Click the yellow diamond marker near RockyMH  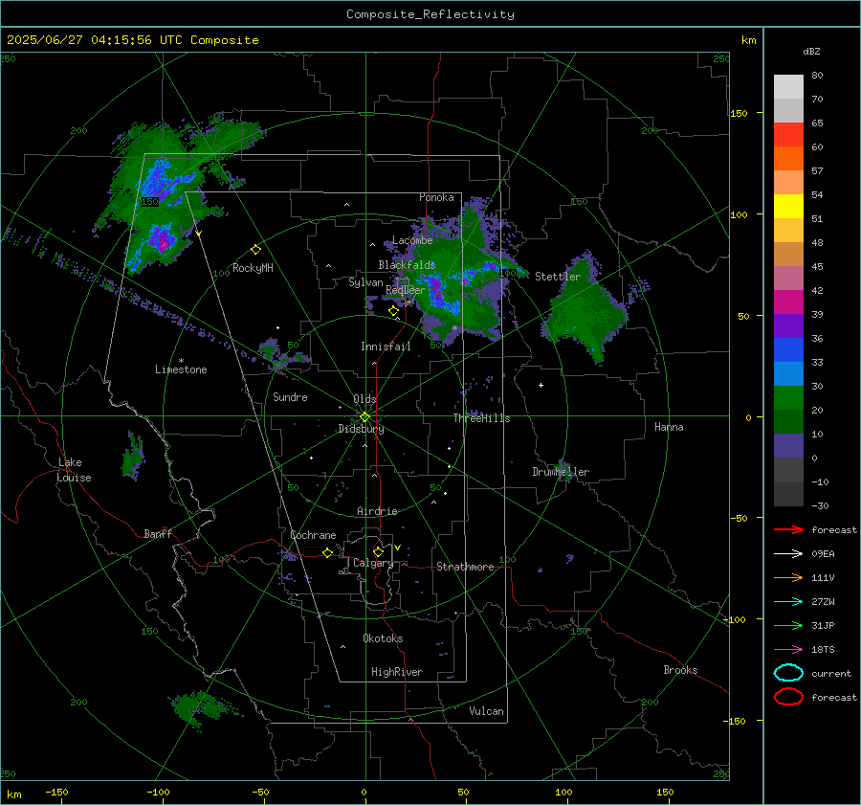(x=255, y=250)
